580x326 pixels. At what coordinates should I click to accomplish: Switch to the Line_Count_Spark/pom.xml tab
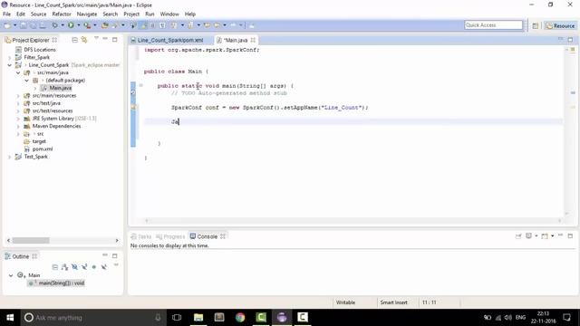coord(170,40)
